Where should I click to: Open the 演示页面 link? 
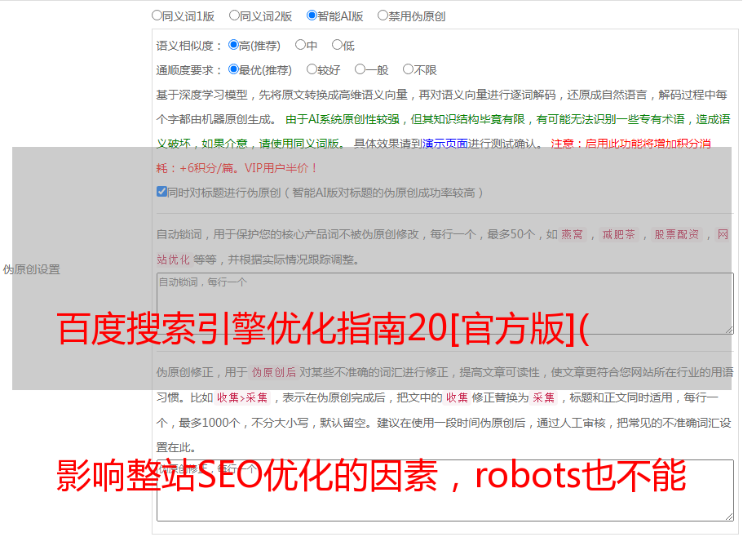coord(445,144)
